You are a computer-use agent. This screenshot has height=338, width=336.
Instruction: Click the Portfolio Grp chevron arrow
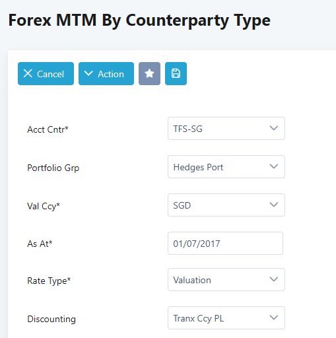click(274, 166)
